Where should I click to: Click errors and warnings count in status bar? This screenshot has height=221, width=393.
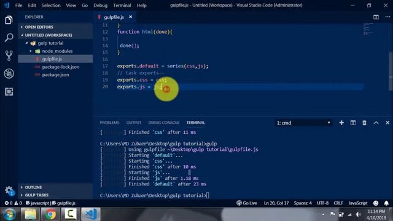pos(14,203)
